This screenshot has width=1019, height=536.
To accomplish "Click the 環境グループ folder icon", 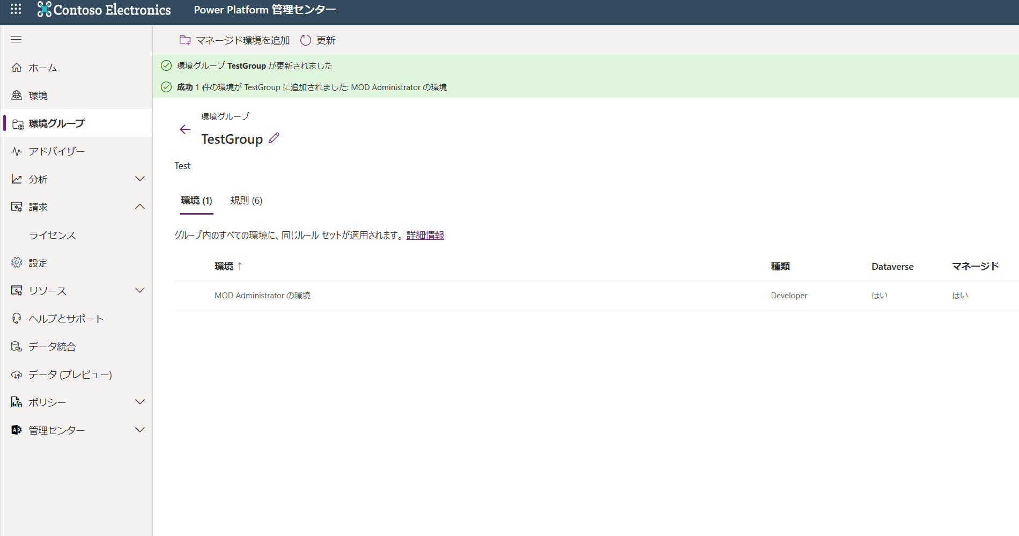I will [x=18, y=124].
